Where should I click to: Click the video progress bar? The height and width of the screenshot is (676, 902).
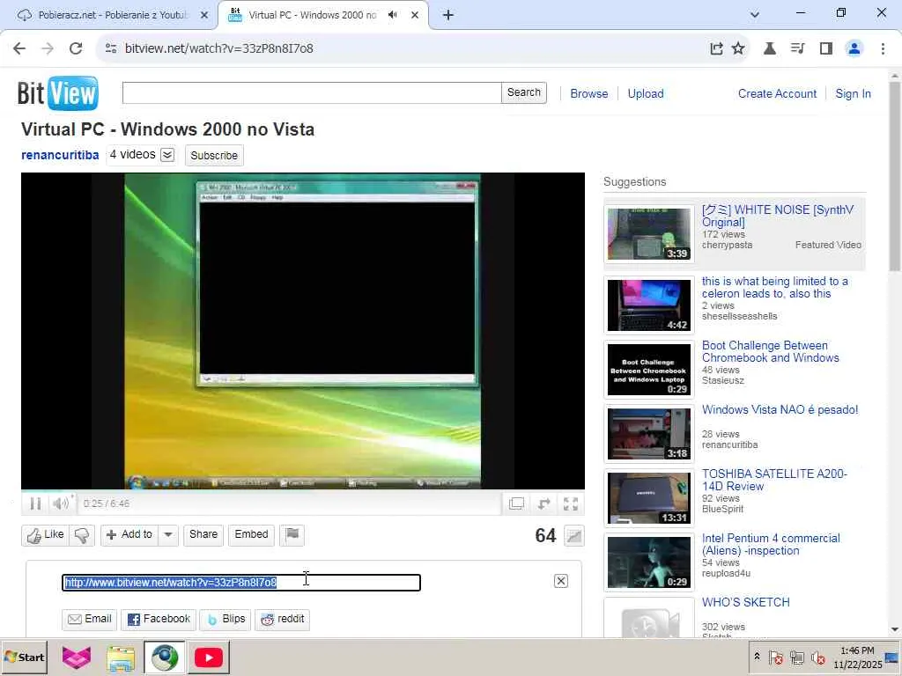(303, 491)
